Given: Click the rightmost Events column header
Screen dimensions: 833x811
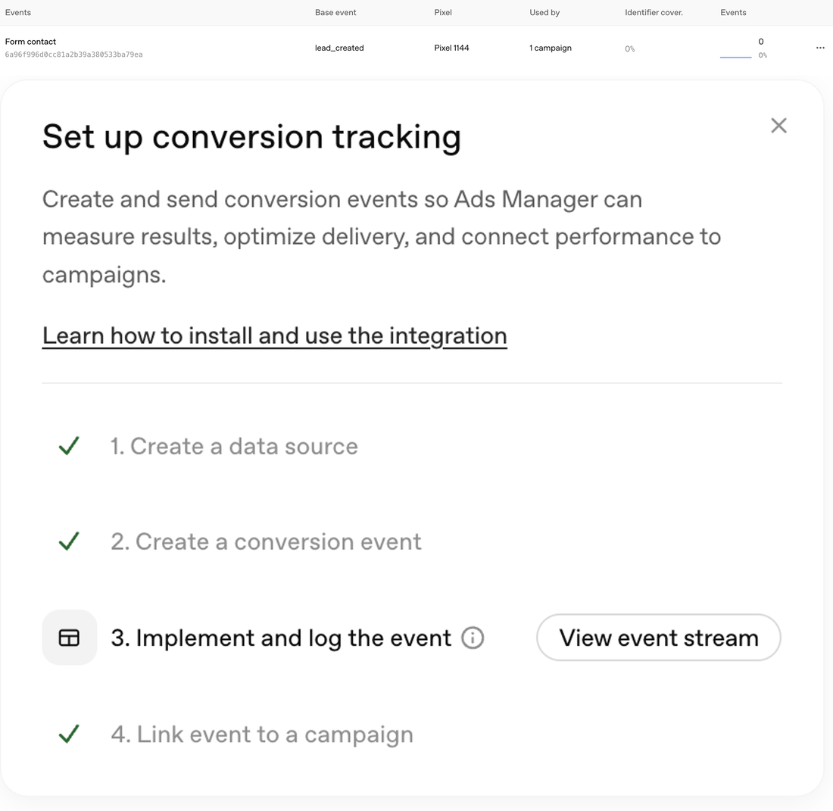Looking at the screenshot, I should (733, 12).
